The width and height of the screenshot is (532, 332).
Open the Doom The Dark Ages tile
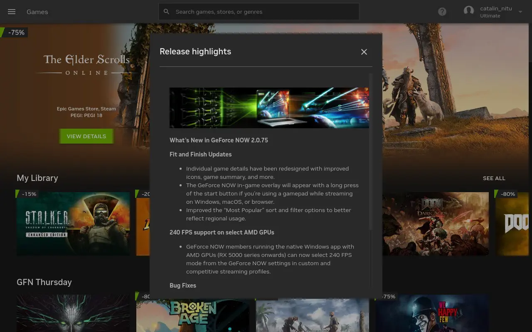(x=436, y=224)
